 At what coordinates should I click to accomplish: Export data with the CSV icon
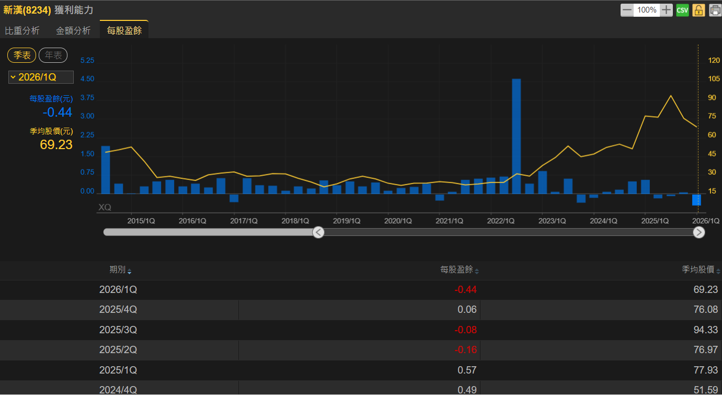[682, 10]
